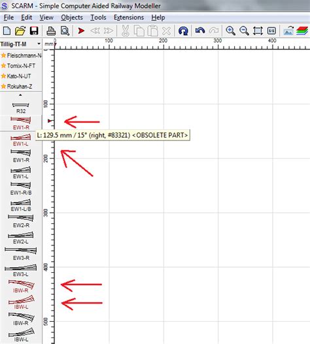Click the grey Redo arrow icon
Screen dimensions: 310x344
(214, 30)
